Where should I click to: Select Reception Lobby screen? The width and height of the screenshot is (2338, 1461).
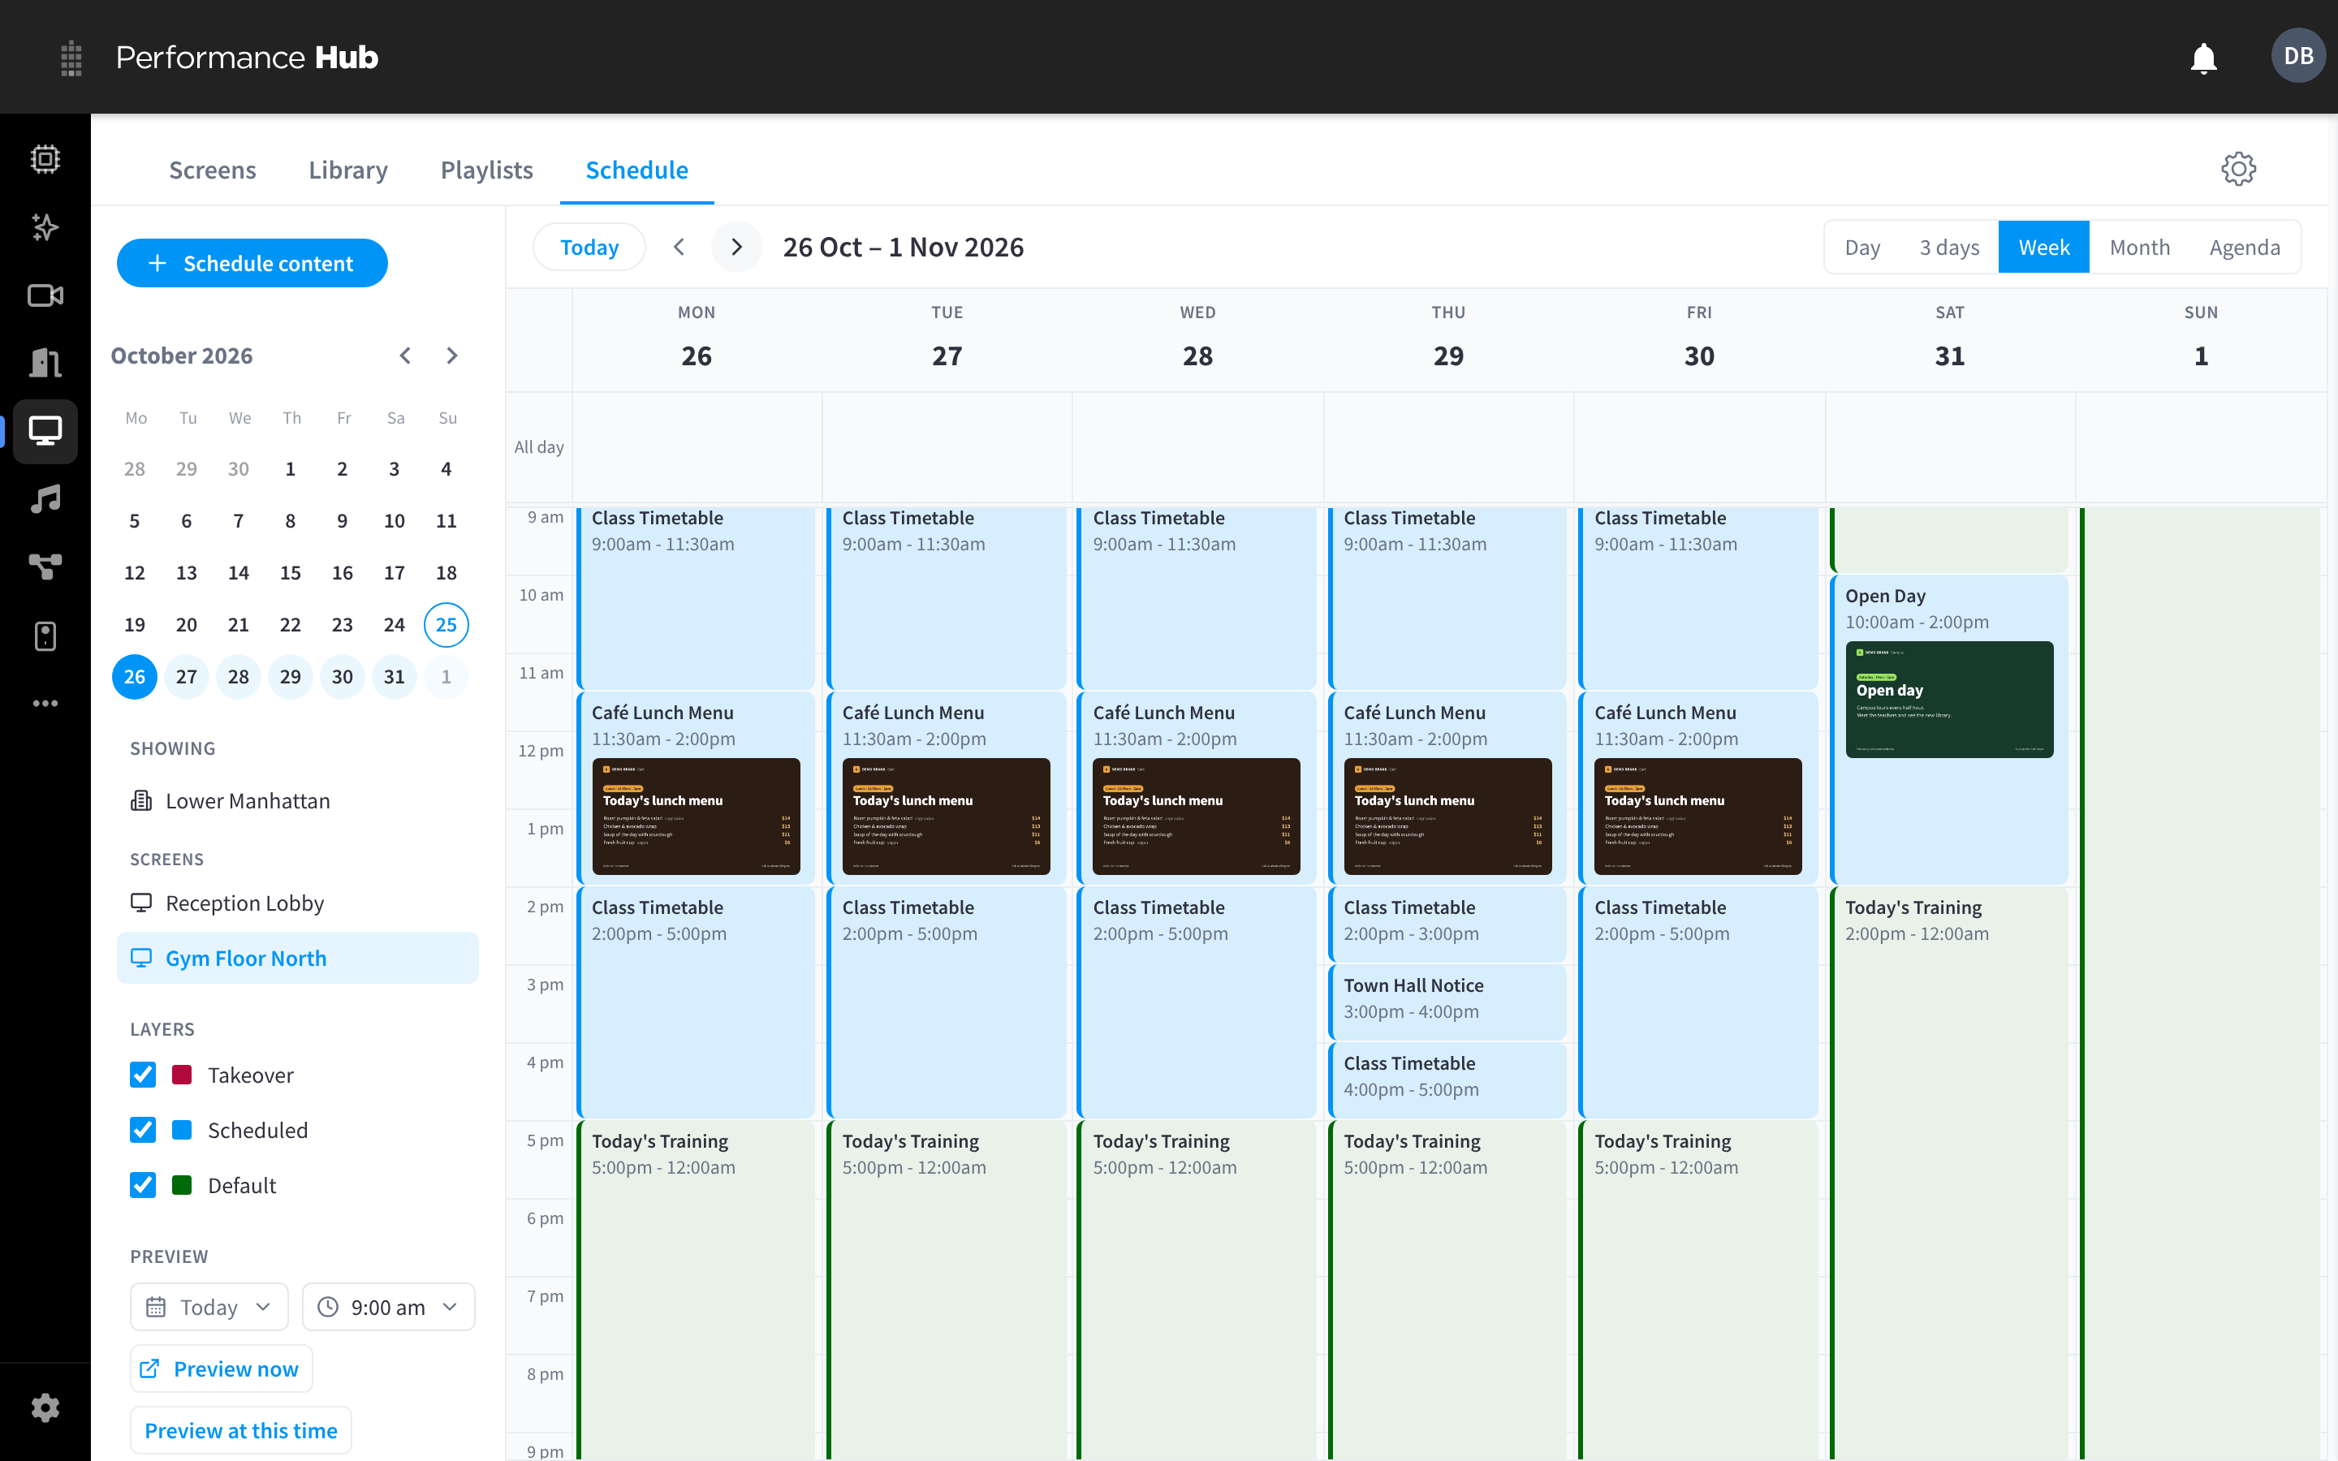click(298, 903)
